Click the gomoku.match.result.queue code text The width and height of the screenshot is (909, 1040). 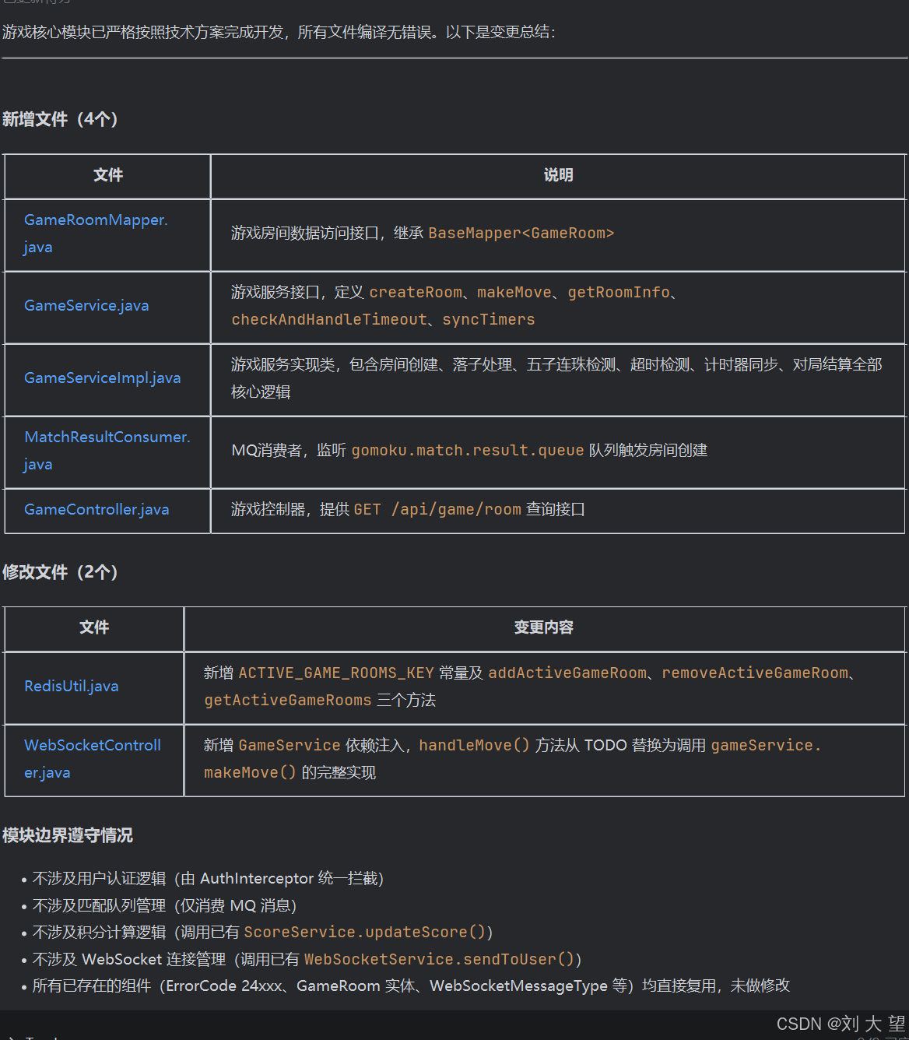(468, 451)
